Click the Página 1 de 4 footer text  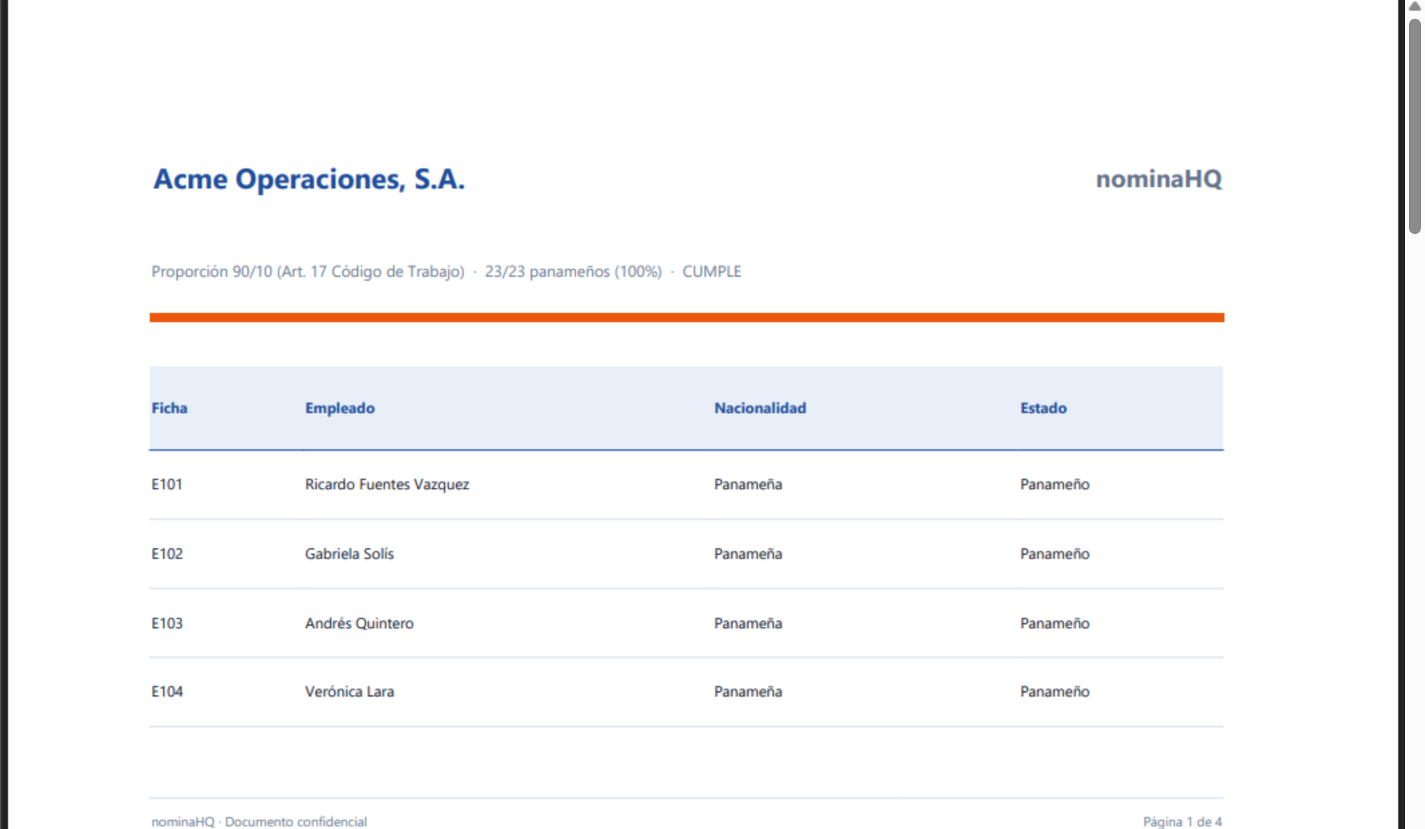[1182, 822]
